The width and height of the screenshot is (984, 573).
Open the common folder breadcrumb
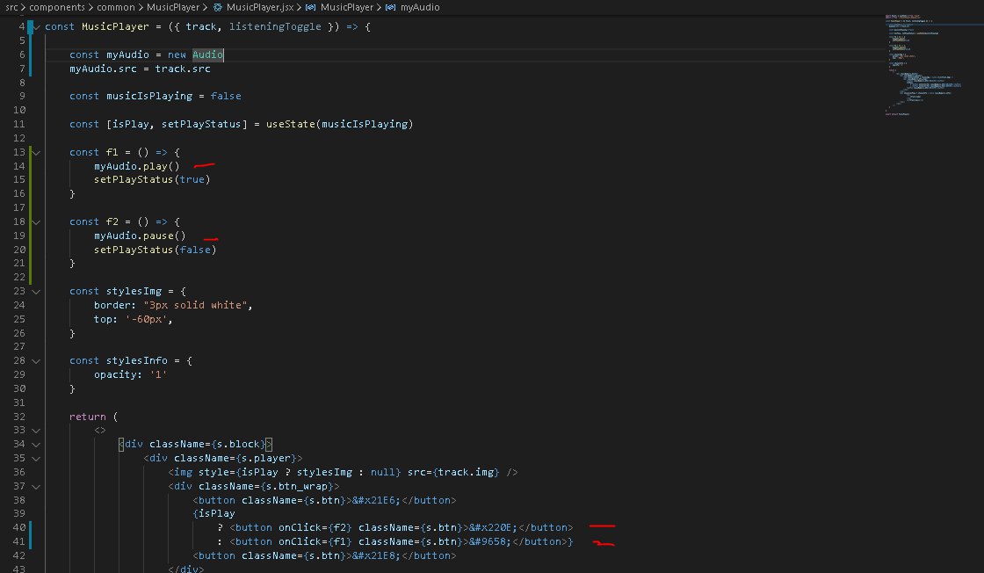pyautogui.click(x=116, y=7)
